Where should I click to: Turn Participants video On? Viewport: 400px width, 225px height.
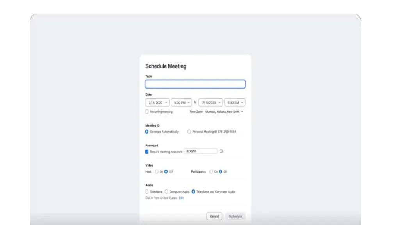[211, 171]
